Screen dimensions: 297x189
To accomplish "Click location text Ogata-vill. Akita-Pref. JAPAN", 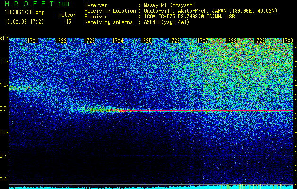I will (x=185, y=11).
